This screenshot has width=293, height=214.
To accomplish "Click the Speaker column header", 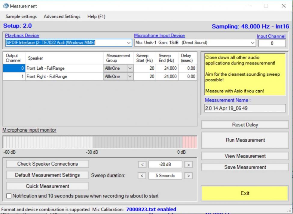I will [x=64, y=58].
